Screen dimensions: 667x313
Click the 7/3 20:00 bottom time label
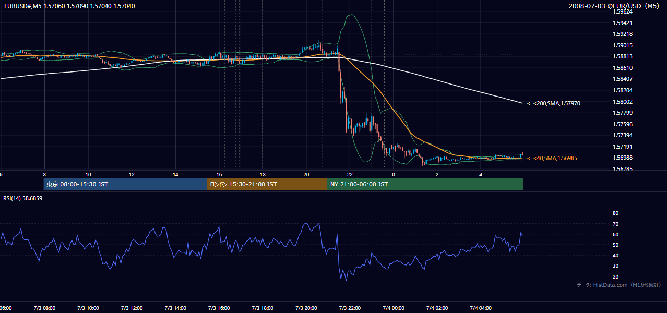tap(306, 308)
